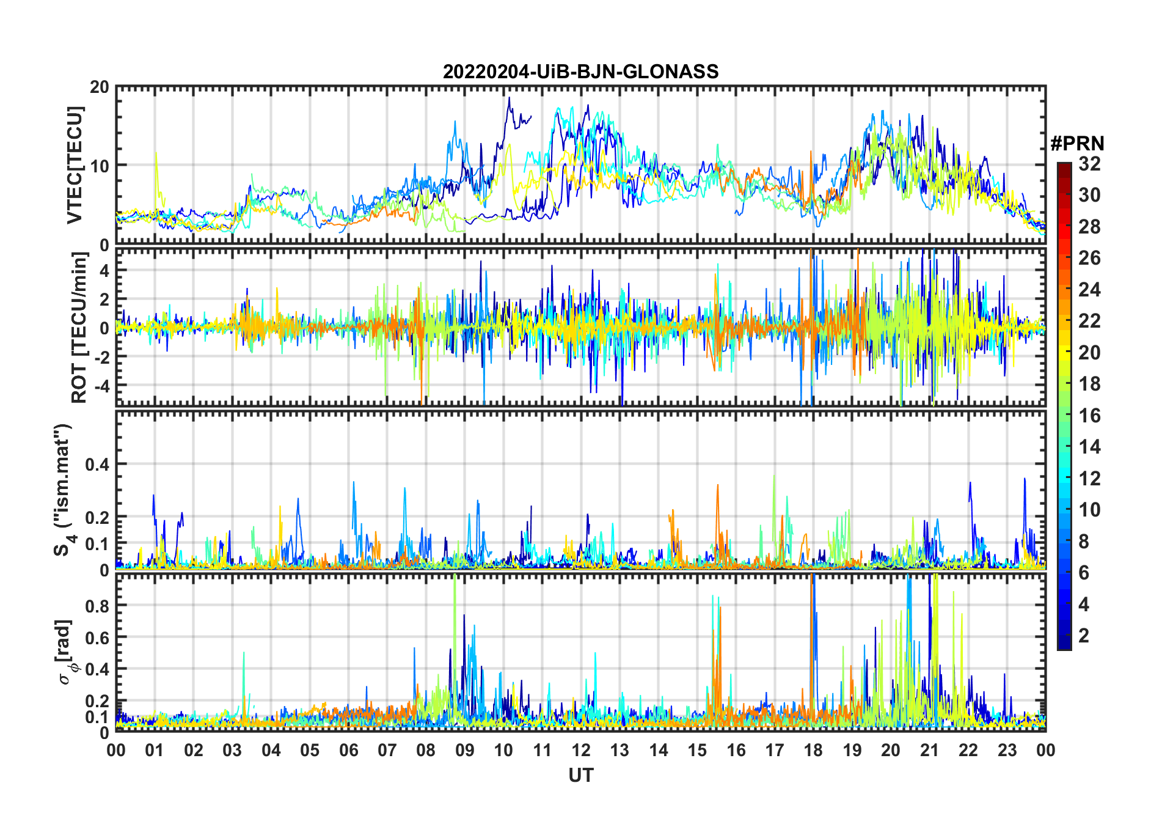1162x813 pixels.
Task: Click VTEC y-axis tick label 20
Action: coord(100,87)
